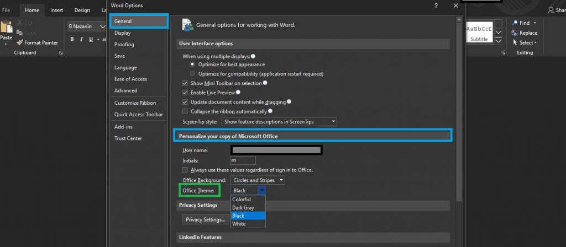Toggle Italic formatting in ribbon
The height and width of the screenshot is (247, 566).
coord(82,39)
